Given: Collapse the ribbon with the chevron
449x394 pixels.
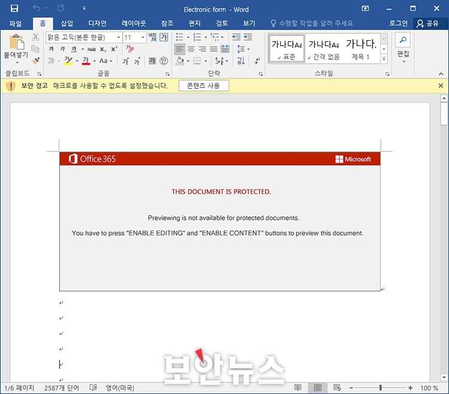Looking at the screenshot, I should pos(441,74).
